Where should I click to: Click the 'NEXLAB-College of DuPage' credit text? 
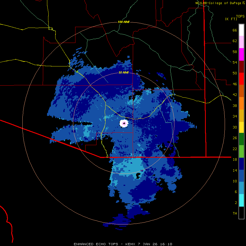[218, 3]
